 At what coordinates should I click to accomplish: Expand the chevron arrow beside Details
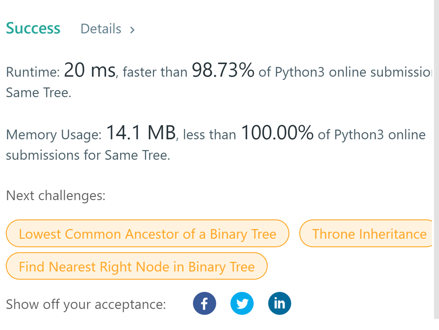point(132,30)
